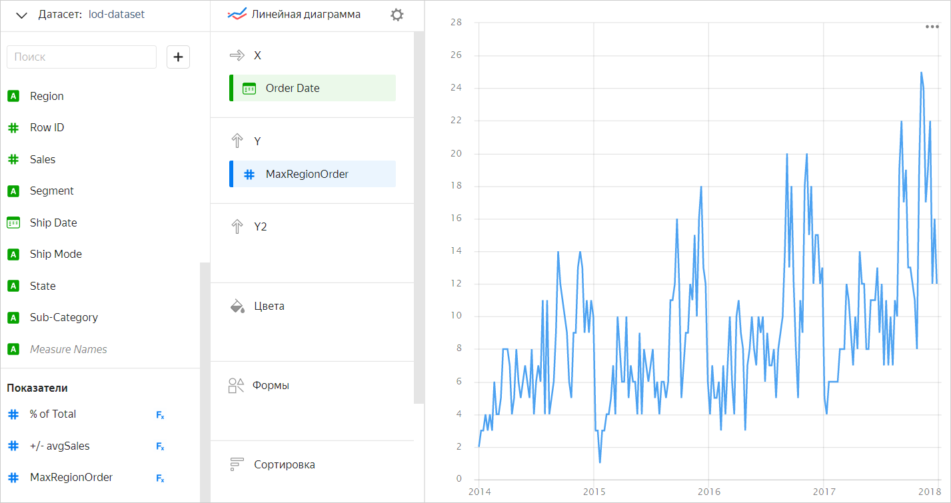951x503 pixels.
Task: Select the Region dimension field
Action: (x=47, y=96)
